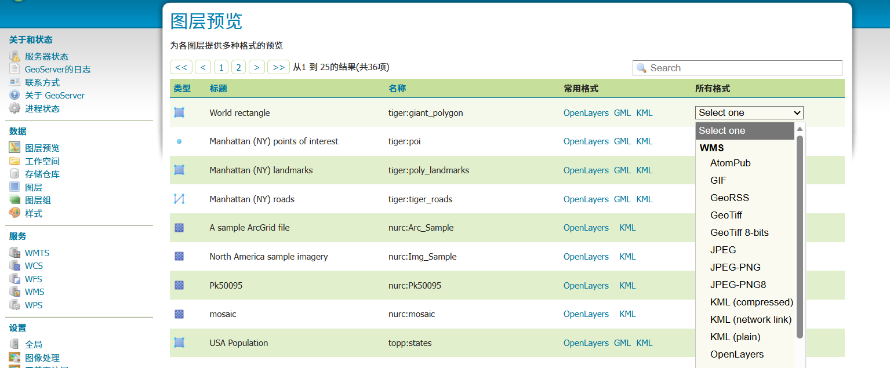Click the layer preview map icon
The width and height of the screenshot is (890, 368).
pyautogui.click(x=14, y=148)
